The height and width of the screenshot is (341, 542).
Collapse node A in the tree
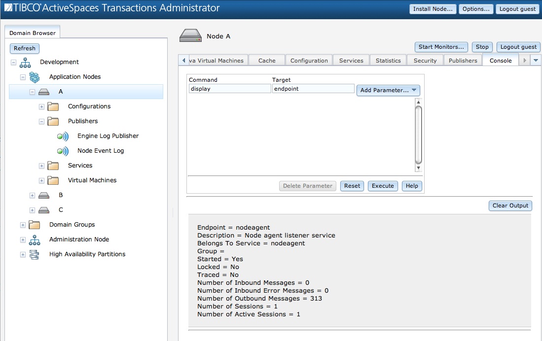click(x=32, y=92)
